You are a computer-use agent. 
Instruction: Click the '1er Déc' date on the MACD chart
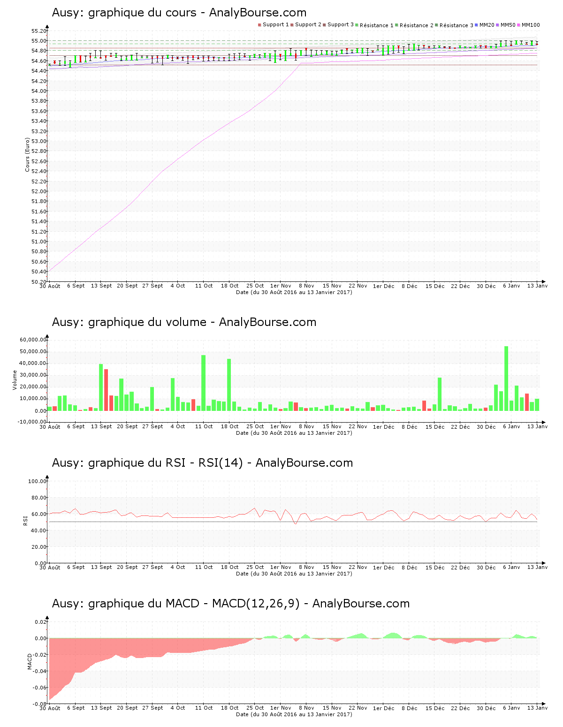[383, 708]
